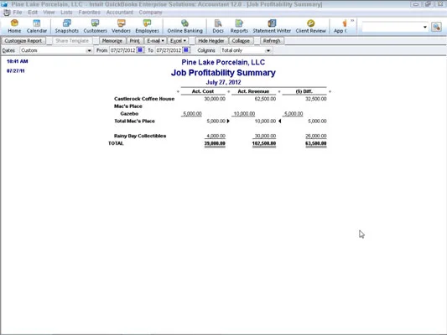This screenshot has width=447, height=335.
Task: Memorize this report
Action: click(112, 41)
